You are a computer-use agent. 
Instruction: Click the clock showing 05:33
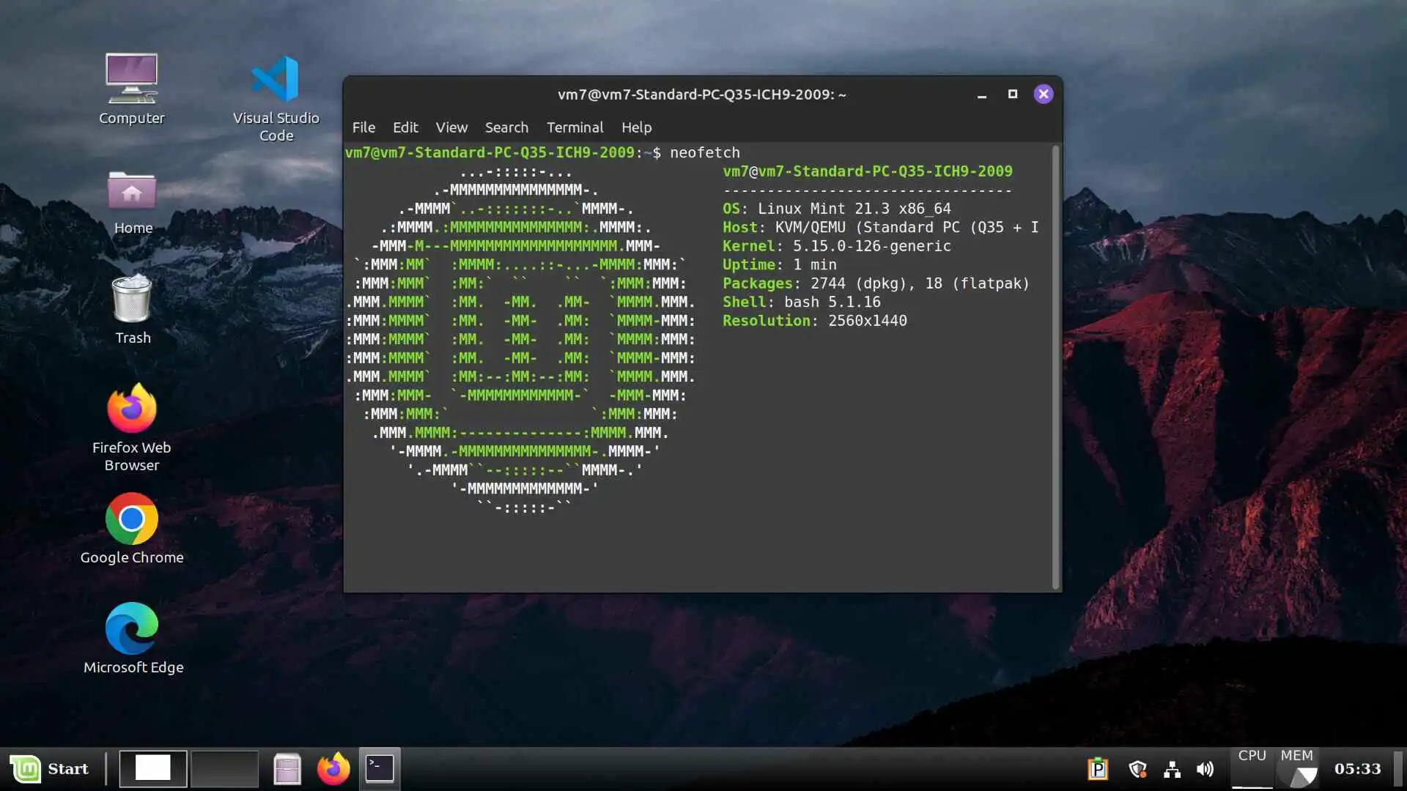(x=1357, y=769)
